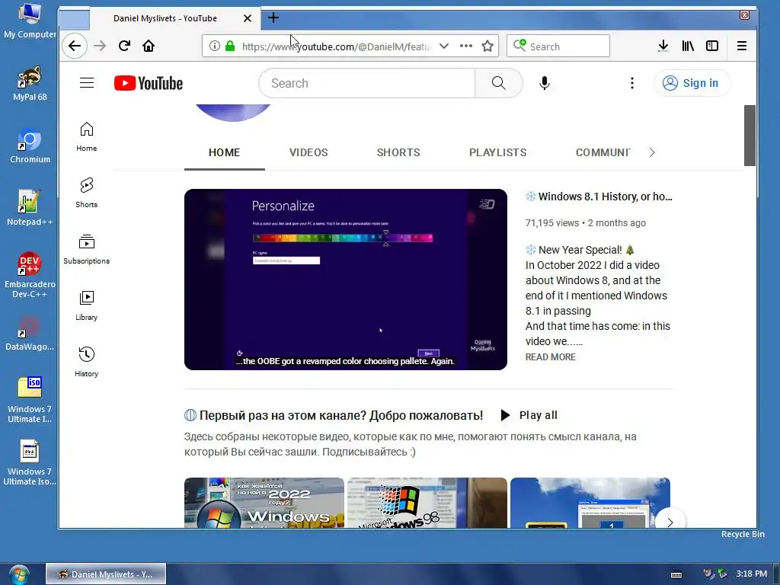Reload the page with the refresh icon
Image resolution: width=780 pixels, height=585 pixels.
pyautogui.click(x=124, y=46)
